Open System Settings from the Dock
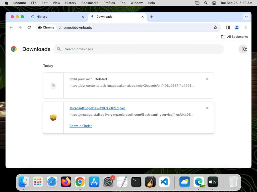The width and height of the screenshot is (257, 192). point(108,181)
